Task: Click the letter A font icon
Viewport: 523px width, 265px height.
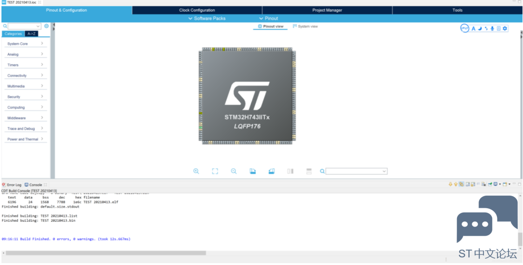Action: pos(473,29)
